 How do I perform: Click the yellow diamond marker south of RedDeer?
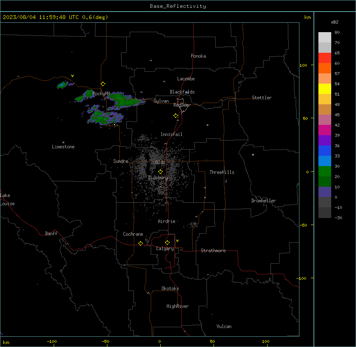point(176,116)
